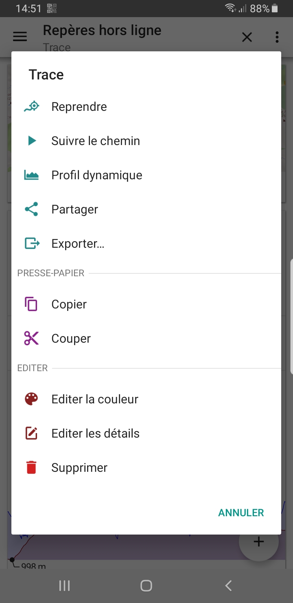Tap the copy icon in Presse-papier
The height and width of the screenshot is (603, 293).
coord(31,304)
